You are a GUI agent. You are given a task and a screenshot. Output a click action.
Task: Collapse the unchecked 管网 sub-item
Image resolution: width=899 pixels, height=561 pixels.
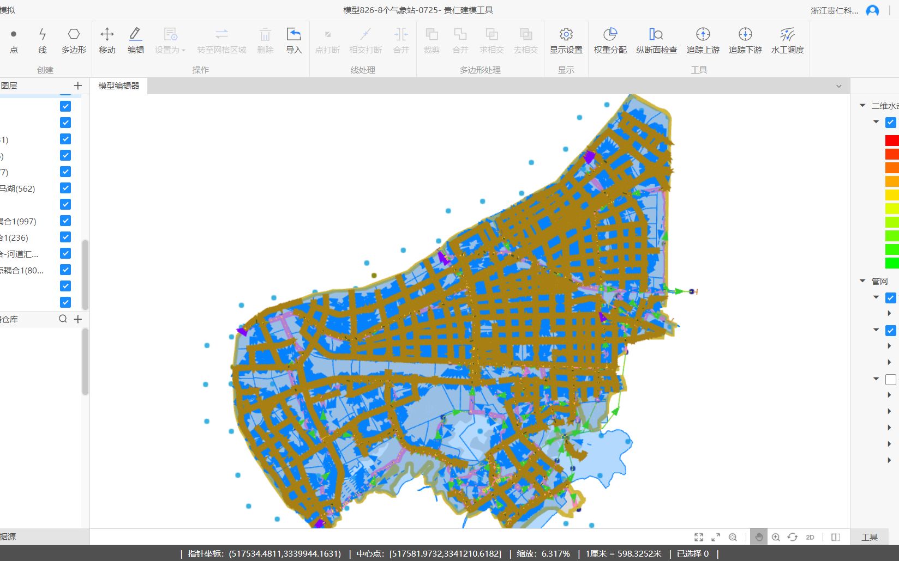pos(876,379)
